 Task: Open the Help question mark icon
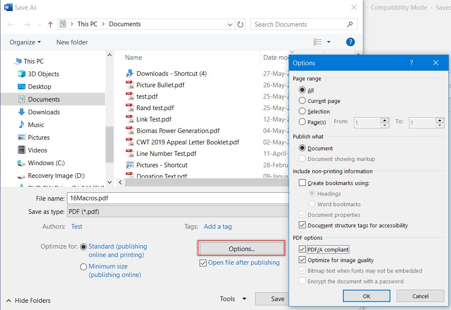pyautogui.click(x=350, y=42)
